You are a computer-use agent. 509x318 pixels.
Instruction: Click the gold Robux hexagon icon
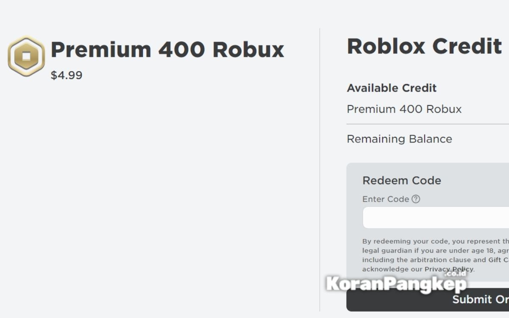[26, 56]
